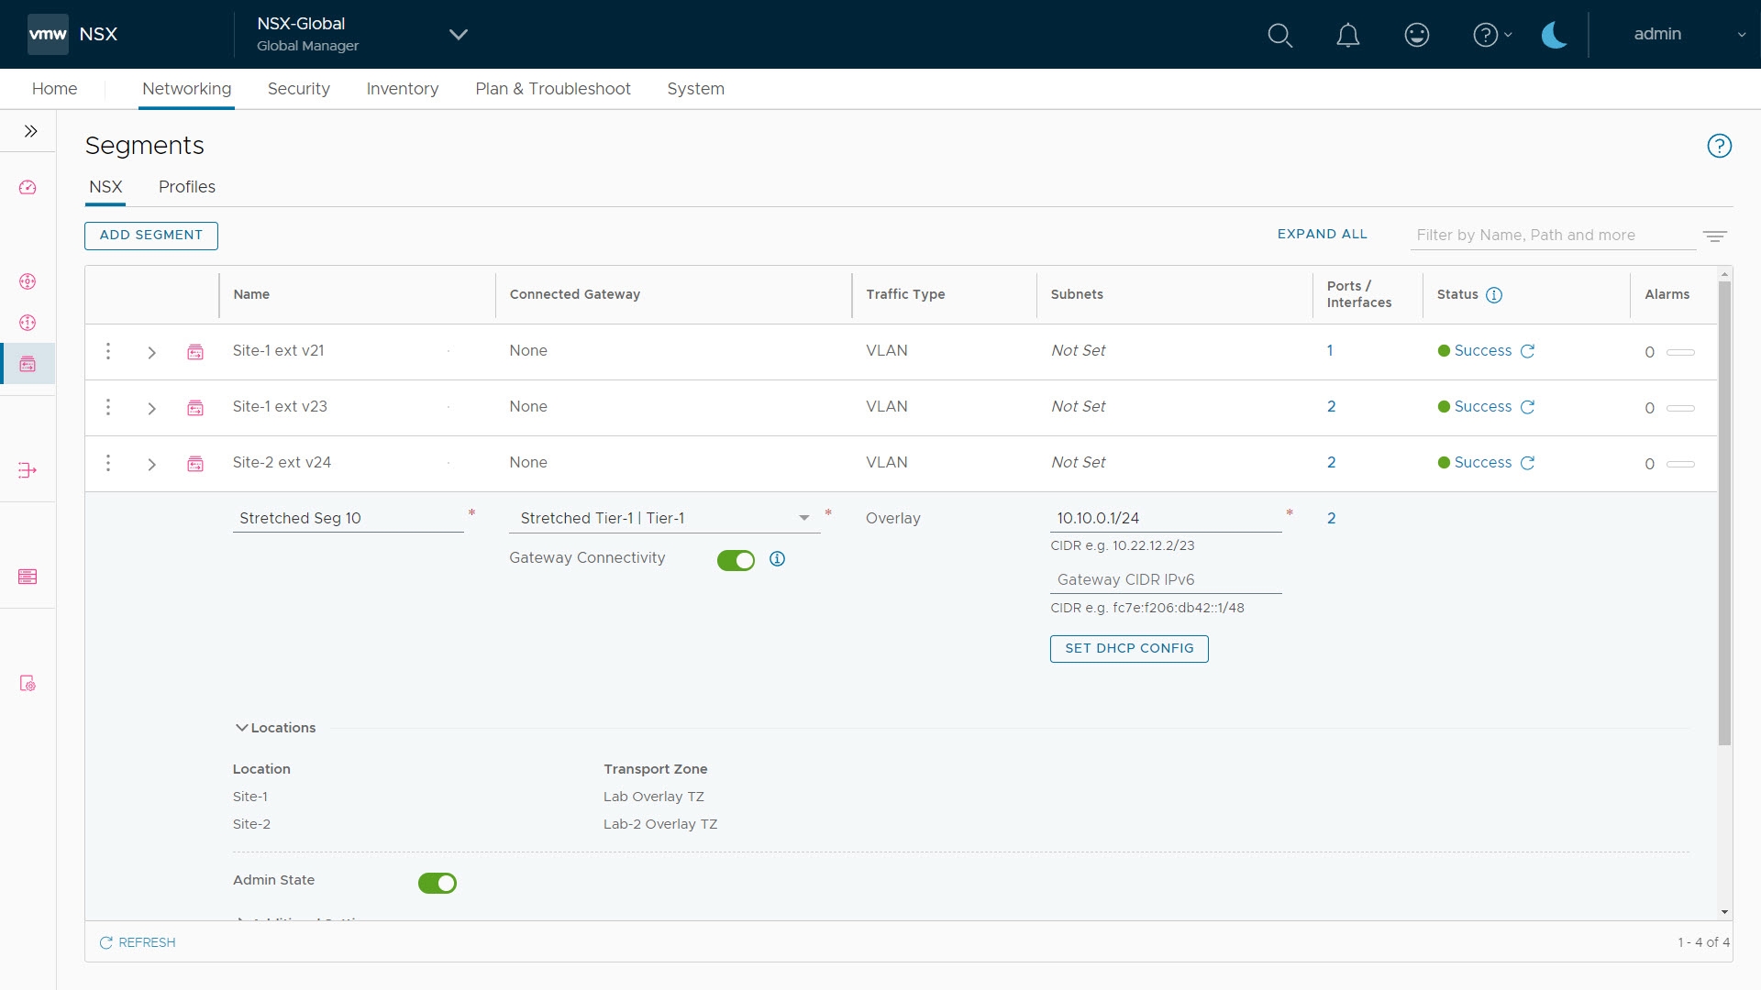This screenshot has height=990, width=1761.
Task: Toggle dark mode moon icon
Action: [1554, 35]
